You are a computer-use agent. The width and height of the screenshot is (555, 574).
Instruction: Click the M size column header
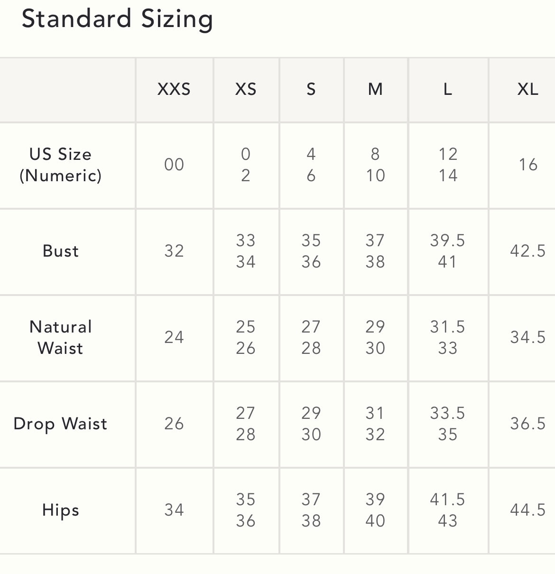pos(375,89)
